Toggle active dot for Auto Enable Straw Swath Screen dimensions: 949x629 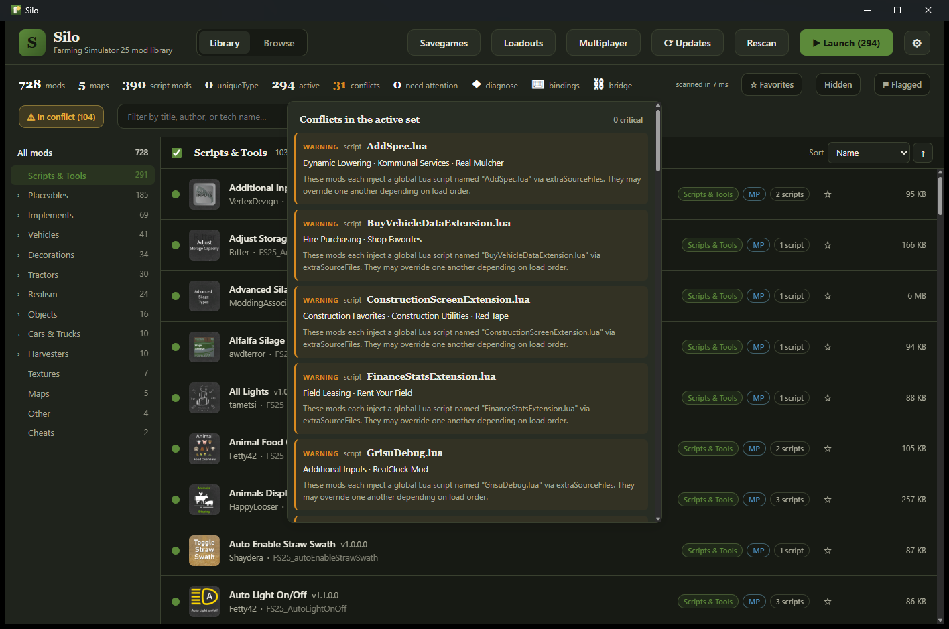[x=176, y=551]
